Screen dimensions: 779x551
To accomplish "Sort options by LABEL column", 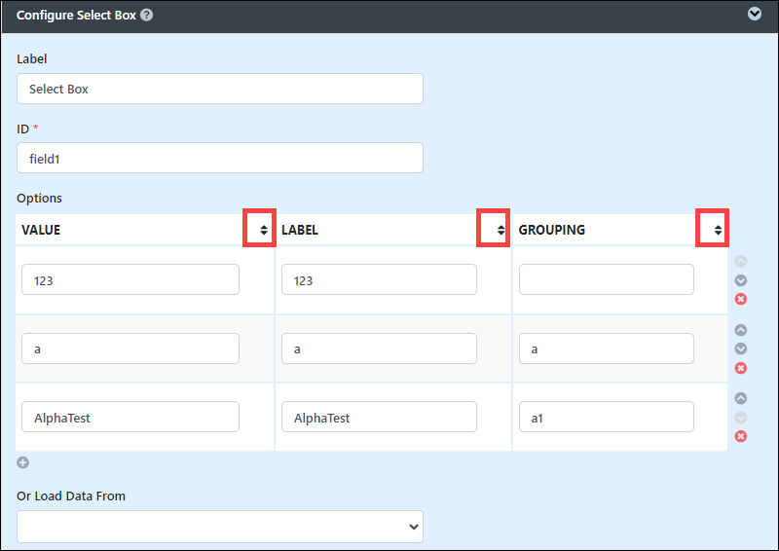I will [501, 230].
